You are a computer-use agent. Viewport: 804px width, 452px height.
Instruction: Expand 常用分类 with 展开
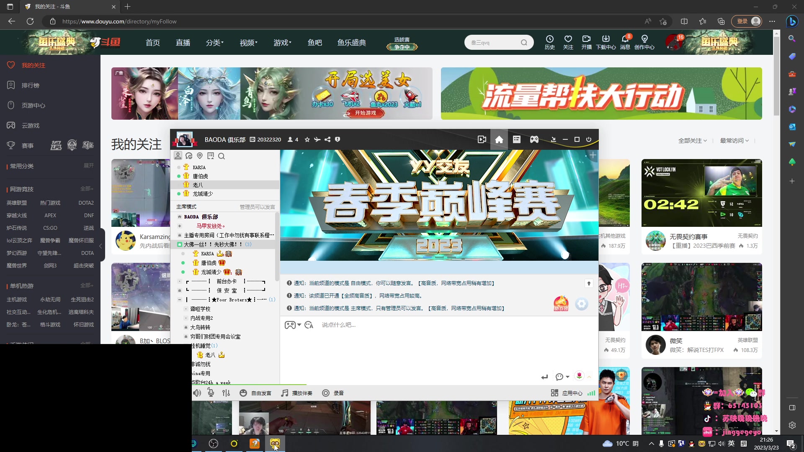tap(89, 166)
